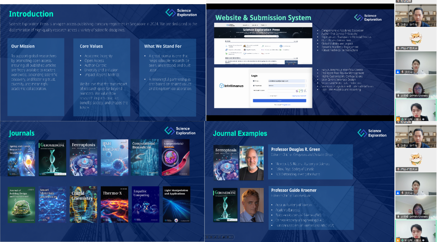Open Journal of Building Design and Environment cover

[21, 204]
